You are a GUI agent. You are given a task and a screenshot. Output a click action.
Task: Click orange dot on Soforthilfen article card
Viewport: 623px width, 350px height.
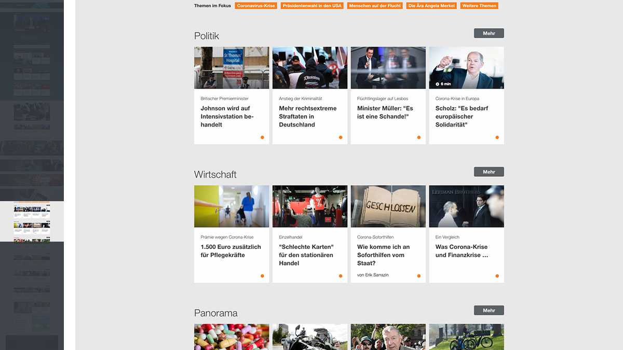coord(419,276)
